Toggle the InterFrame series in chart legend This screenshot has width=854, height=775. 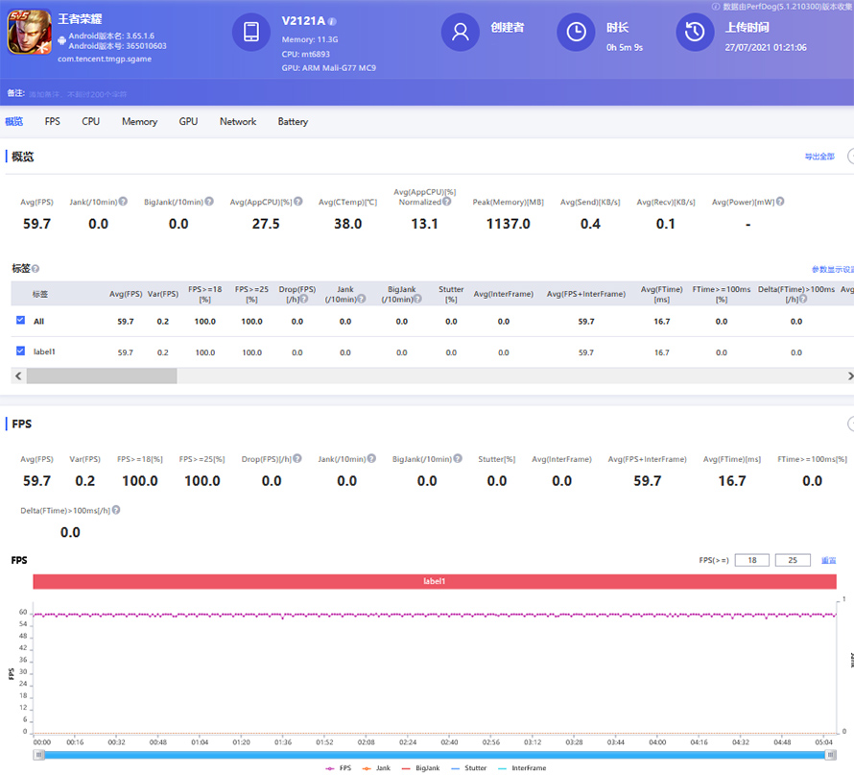[x=522, y=768]
